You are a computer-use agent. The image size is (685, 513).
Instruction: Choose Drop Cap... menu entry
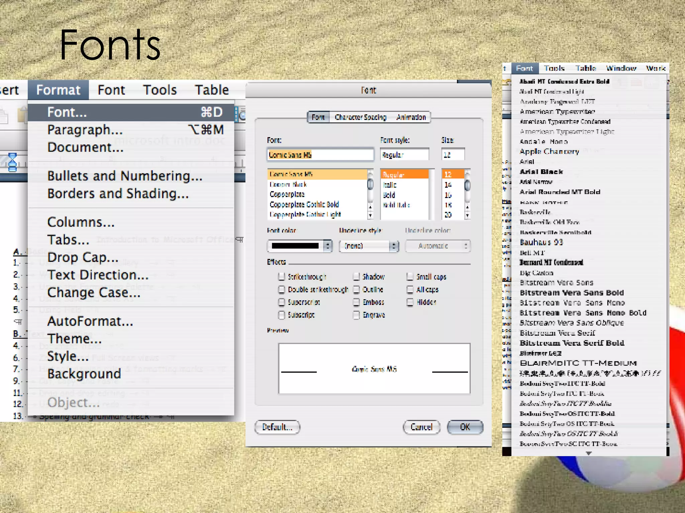131,258
